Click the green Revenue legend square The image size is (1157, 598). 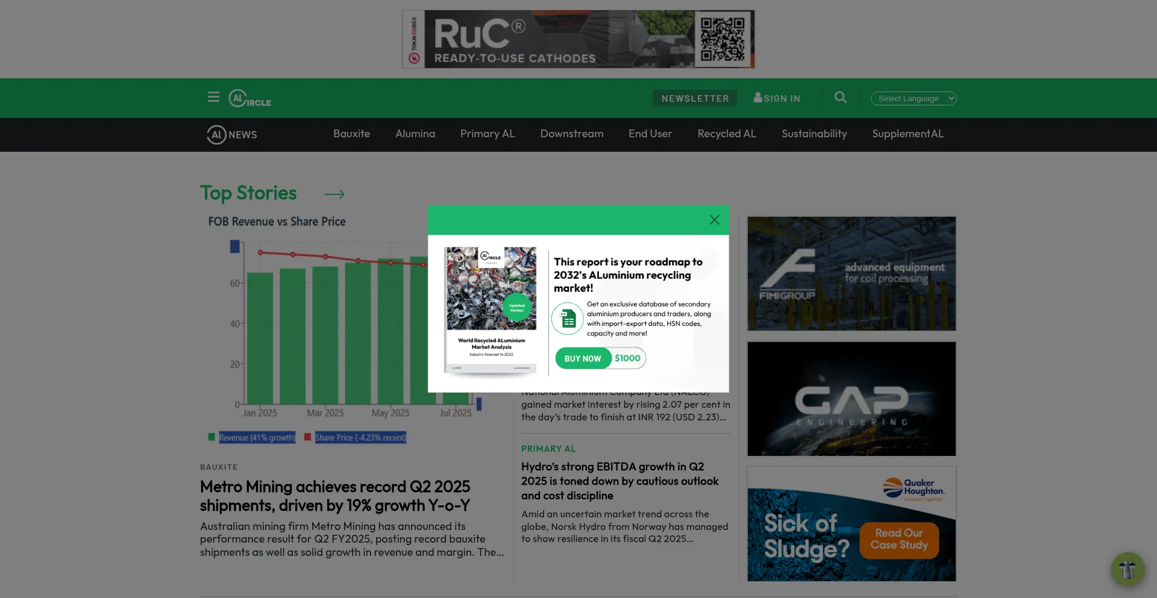pyautogui.click(x=212, y=437)
